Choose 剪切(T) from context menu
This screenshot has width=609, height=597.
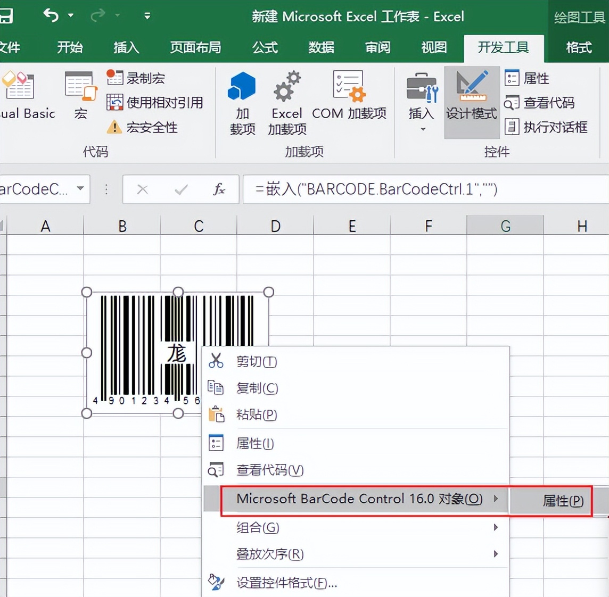(356, 362)
